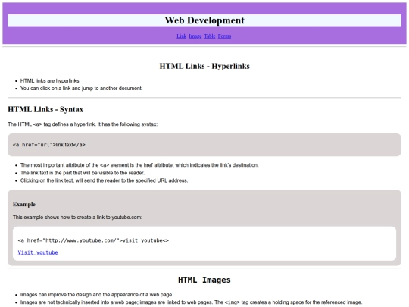This screenshot has width=409, height=307.
Task: Click the bullet 'Images can improve the design'
Action: [97, 294]
